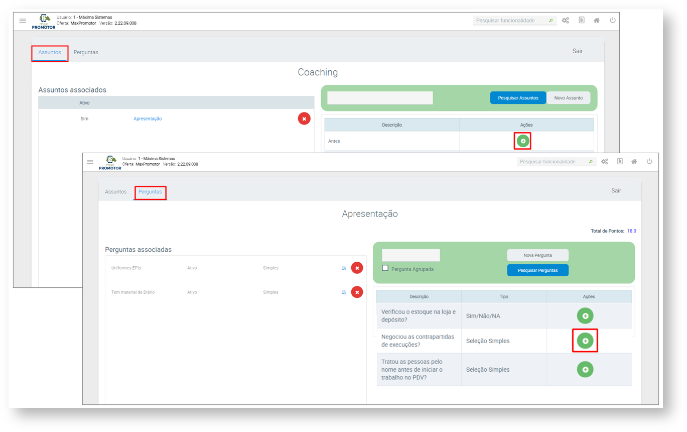This screenshot has height=432, width=687.
Task: Focus the search field above 'Pergunta Agrupada'
Action: (x=410, y=255)
